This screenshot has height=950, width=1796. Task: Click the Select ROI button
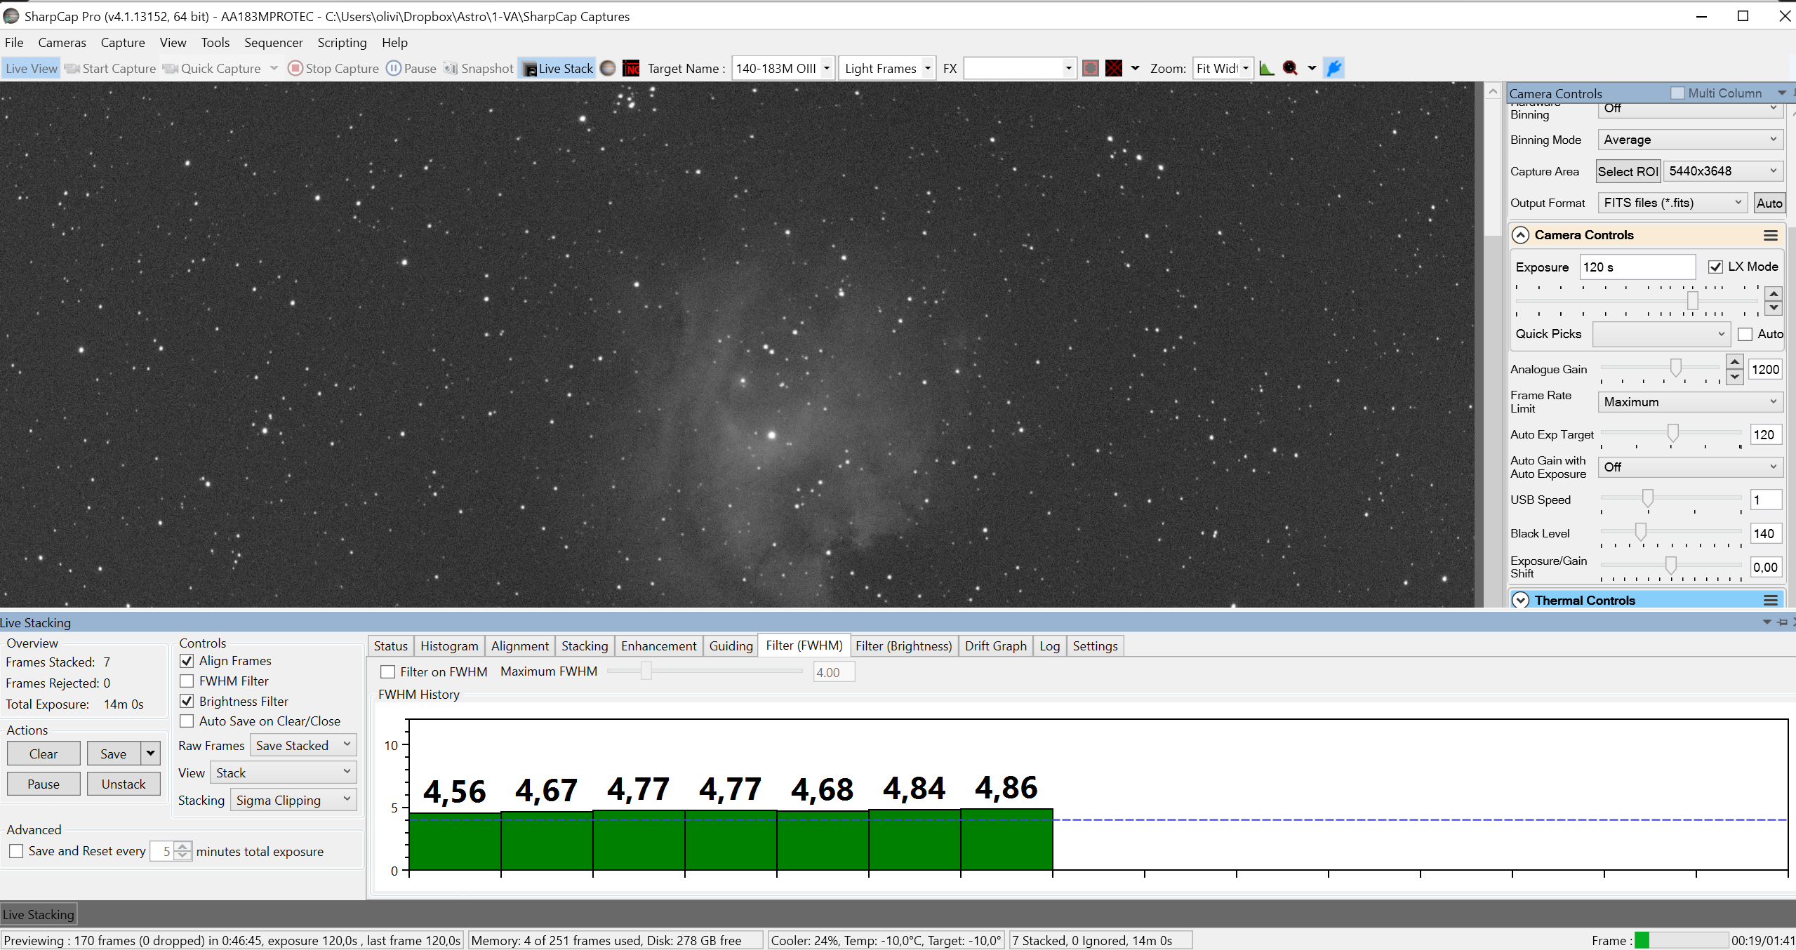[x=1628, y=171]
